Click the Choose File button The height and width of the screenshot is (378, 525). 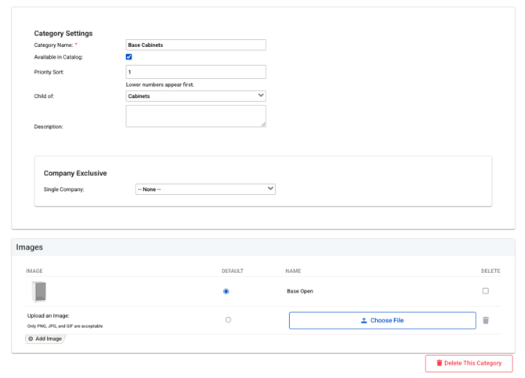pos(382,320)
